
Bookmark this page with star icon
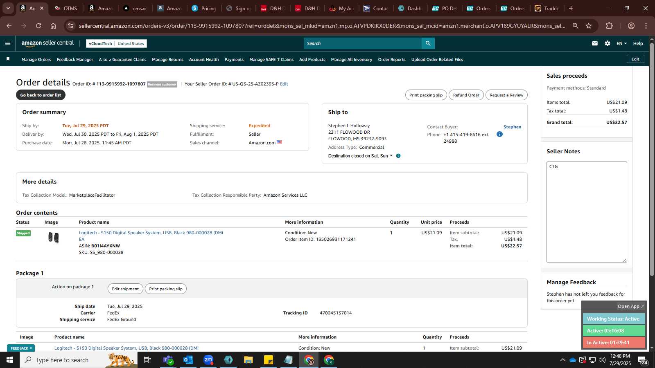click(589, 26)
